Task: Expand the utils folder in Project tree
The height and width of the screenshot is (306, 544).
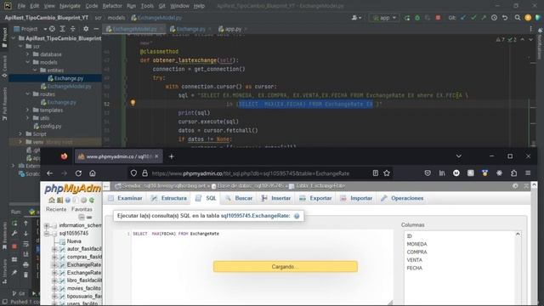Action: point(28,118)
